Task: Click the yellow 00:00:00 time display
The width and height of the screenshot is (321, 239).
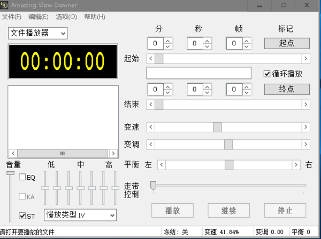Action: (x=63, y=61)
